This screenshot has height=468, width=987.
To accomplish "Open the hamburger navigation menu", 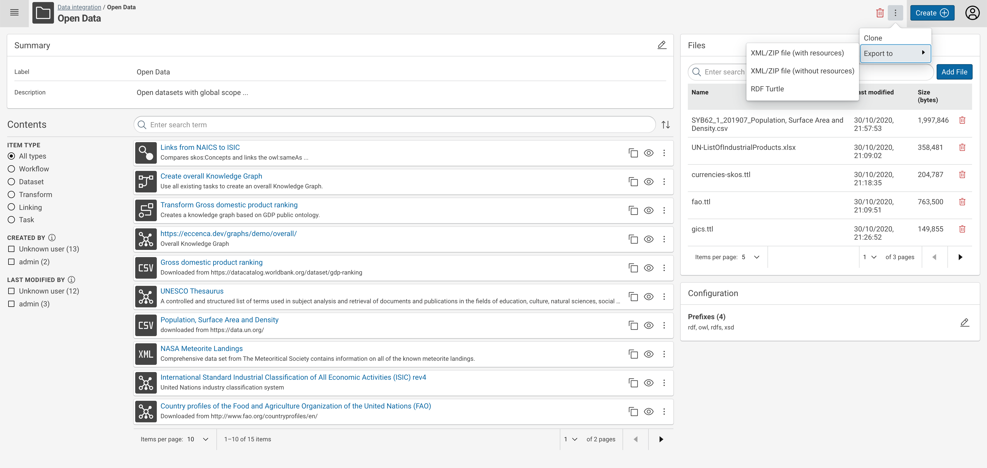I will click(14, 13).
